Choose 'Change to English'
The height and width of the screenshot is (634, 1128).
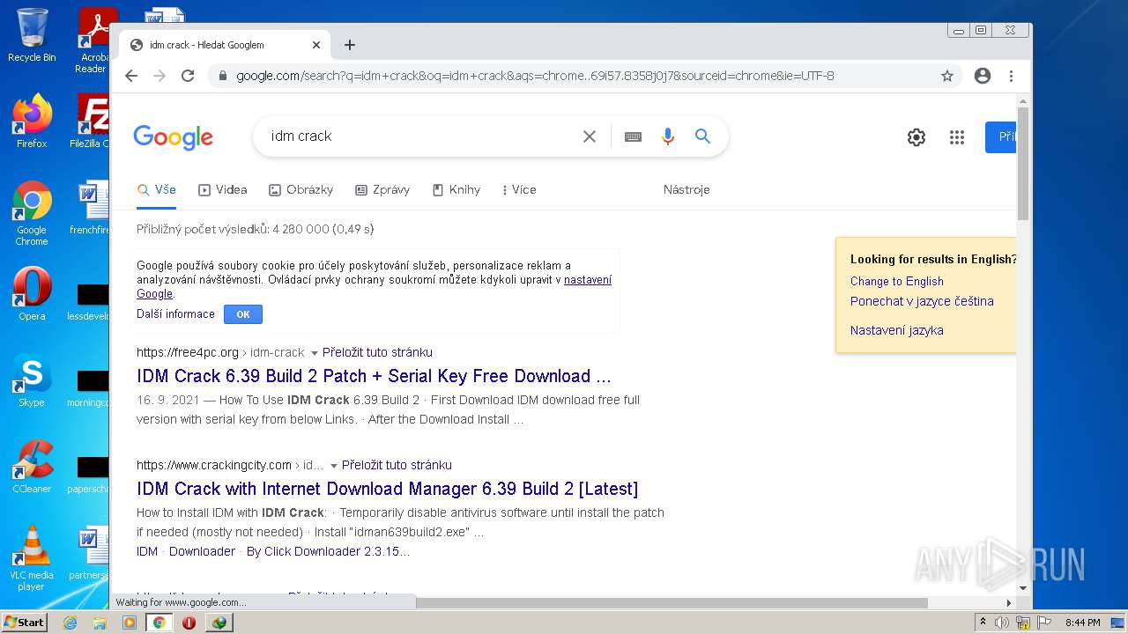[x=897, y=282]
